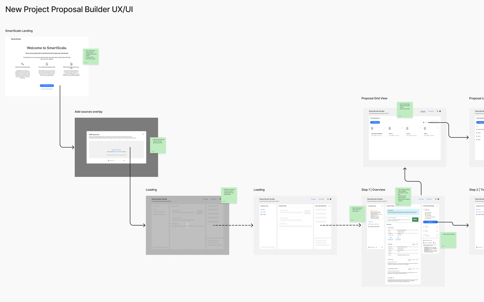Expand Module Files dropdown chevron in Step 1
This screenshot has height=302, width=484.
coord(402,235)
